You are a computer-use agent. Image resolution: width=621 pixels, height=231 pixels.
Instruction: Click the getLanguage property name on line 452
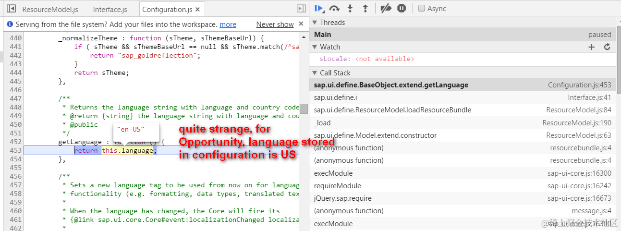[x=79, y=142]
